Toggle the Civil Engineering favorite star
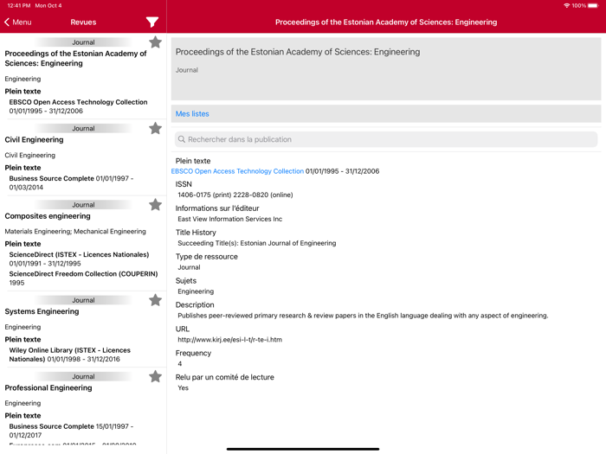 (155, 128)
